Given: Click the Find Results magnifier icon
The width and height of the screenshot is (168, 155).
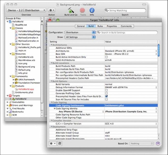Looking at the screenshot, I should 10,109.
